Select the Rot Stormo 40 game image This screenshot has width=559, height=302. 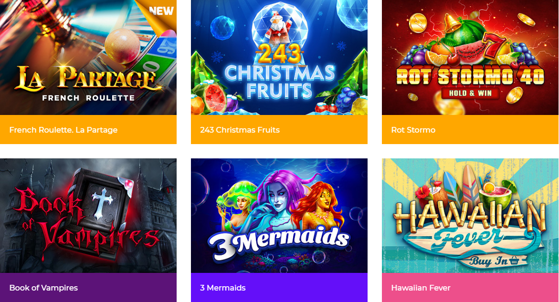pyautogui.click(x=470, y=57)
